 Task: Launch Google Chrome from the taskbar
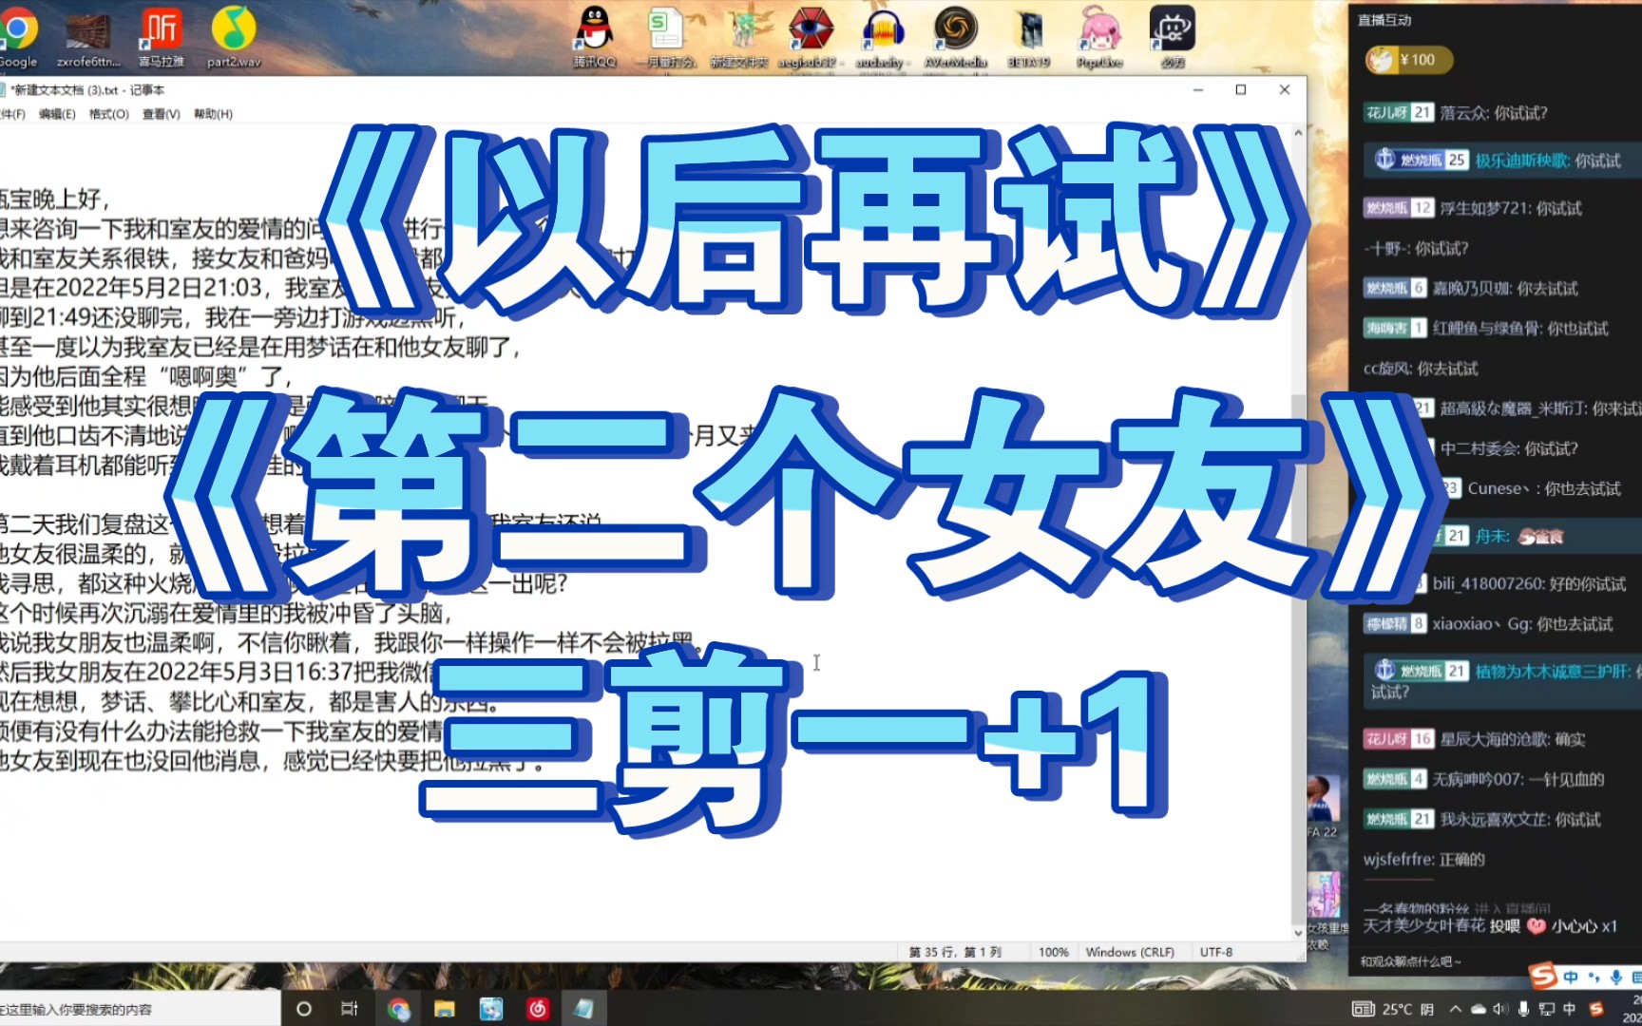point(398,1009)
